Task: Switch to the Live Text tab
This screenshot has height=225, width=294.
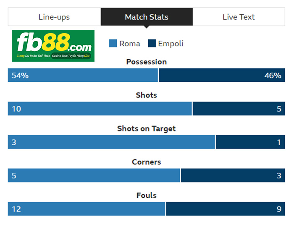Action: 239,17
